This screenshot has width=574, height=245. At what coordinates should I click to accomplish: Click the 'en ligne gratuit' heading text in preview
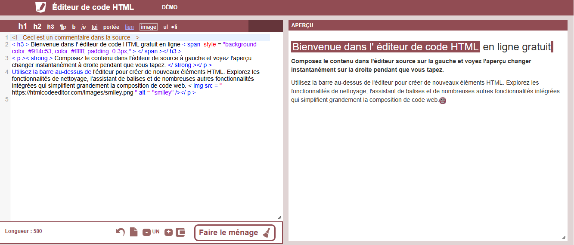517,46
